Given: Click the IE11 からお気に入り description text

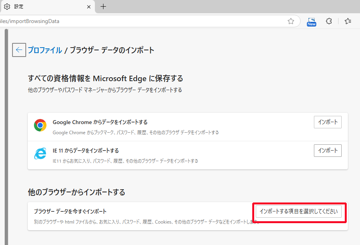Looking at the screenshot, I should tap(125, 161).
